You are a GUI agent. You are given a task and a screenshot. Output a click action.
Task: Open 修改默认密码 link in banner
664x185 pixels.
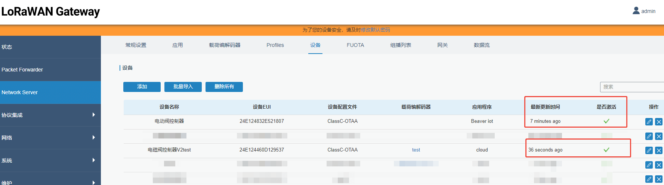[x=375, y=30]
